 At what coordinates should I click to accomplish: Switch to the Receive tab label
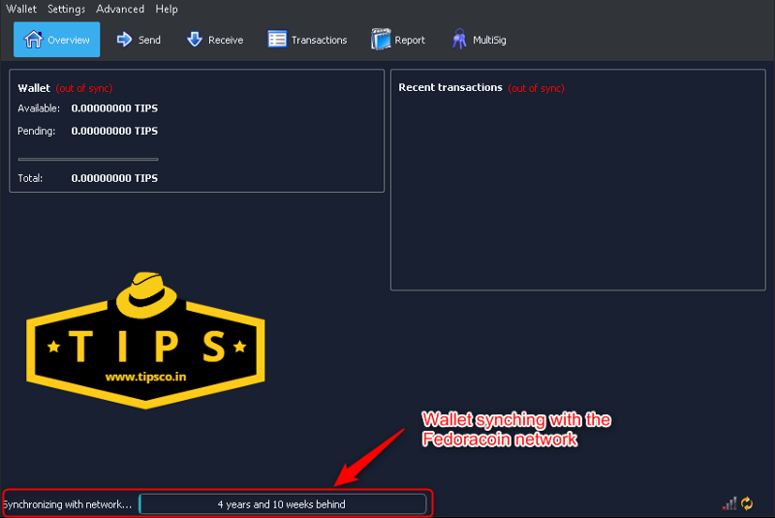[226, 40]
